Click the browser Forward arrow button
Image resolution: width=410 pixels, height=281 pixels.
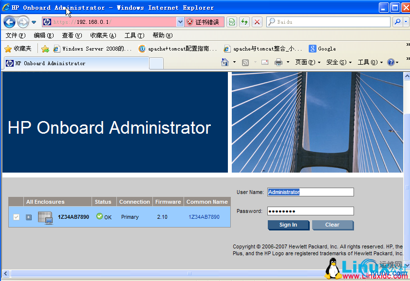23,22
